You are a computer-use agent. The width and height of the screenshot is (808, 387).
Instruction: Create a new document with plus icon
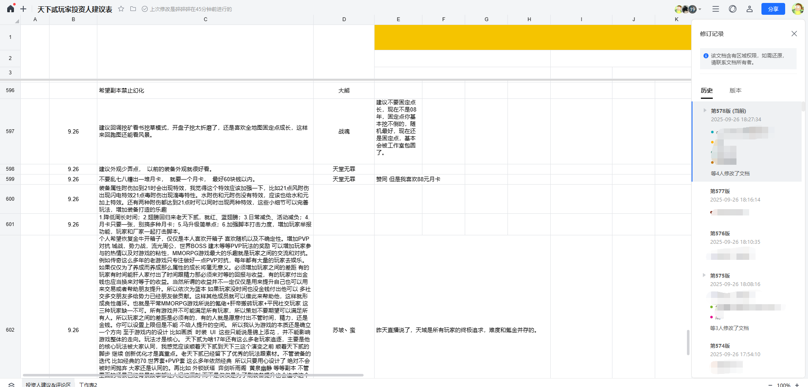click(23, 9)
